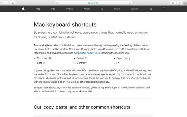Open the shopping bag icon
The image size is (187, 117).
[x=164, y=9]
